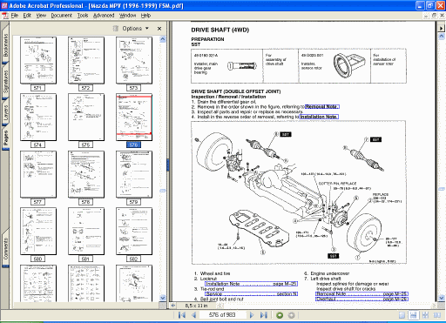Screen dimensions: 446x323
Task: Select page 578 thumbnail
Action: click(x=86, y=174)
